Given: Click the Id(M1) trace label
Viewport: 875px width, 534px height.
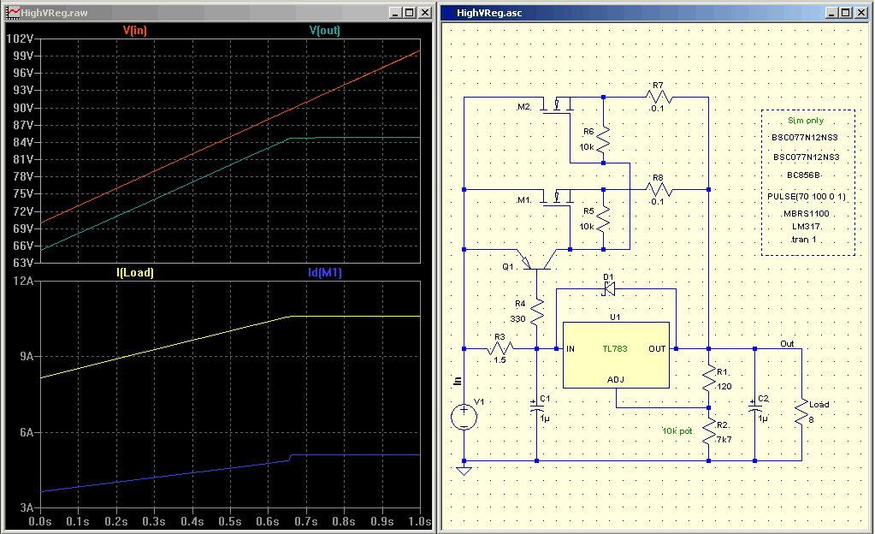Looking at the screenshot, I should (x=325, y=273).
